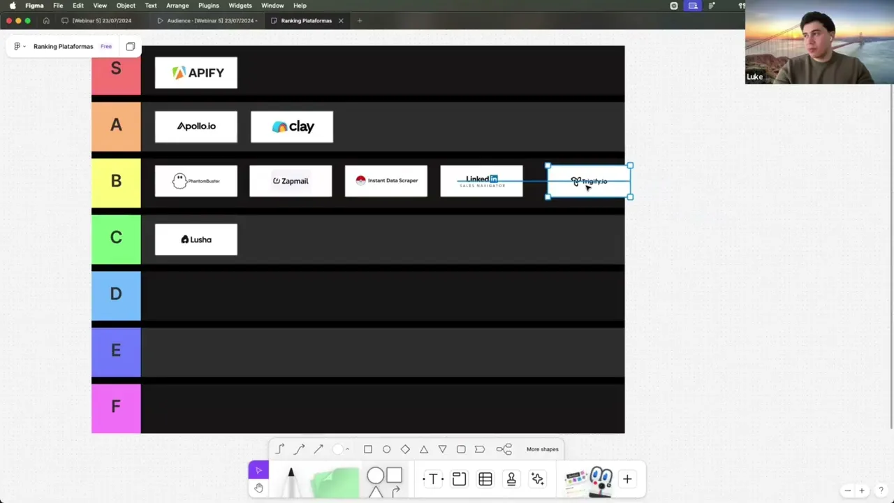Open the Edit menu

click(x=78, y=6)
